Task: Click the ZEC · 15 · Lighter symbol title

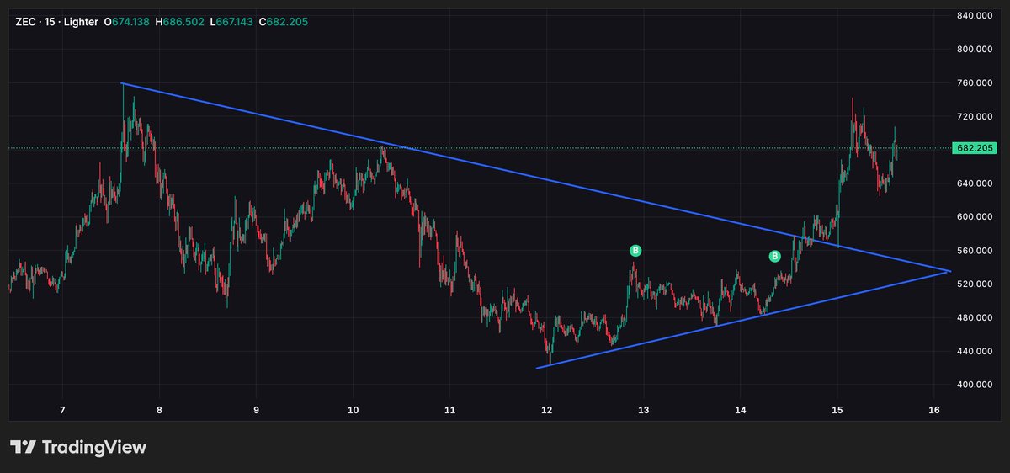Action: [x=55, y=21]
